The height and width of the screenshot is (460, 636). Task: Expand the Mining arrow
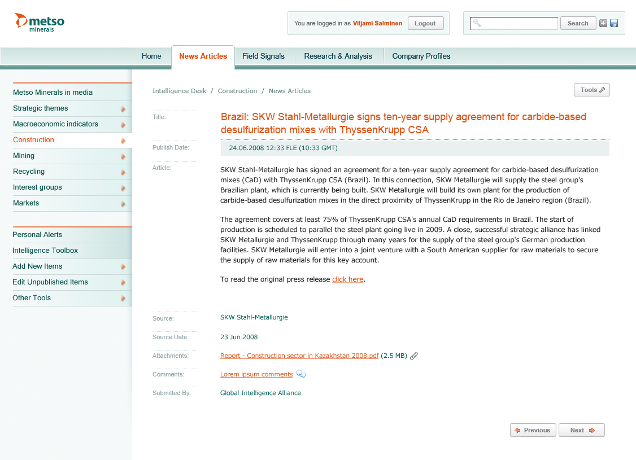123,156
